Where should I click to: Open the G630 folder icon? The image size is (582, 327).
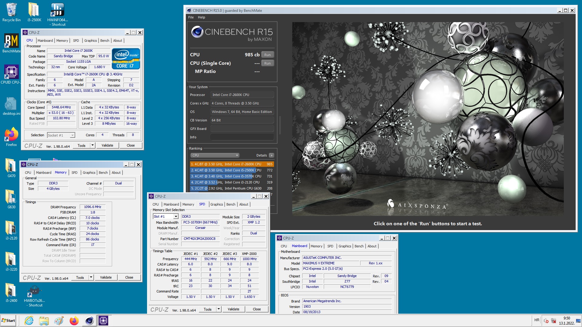(x=11, y=199)
